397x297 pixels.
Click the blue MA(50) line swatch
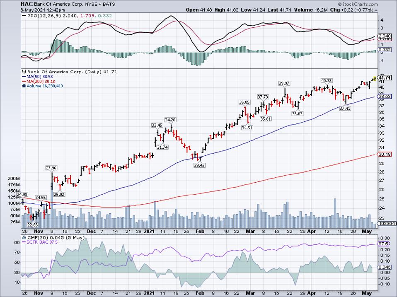pos(24,77)
